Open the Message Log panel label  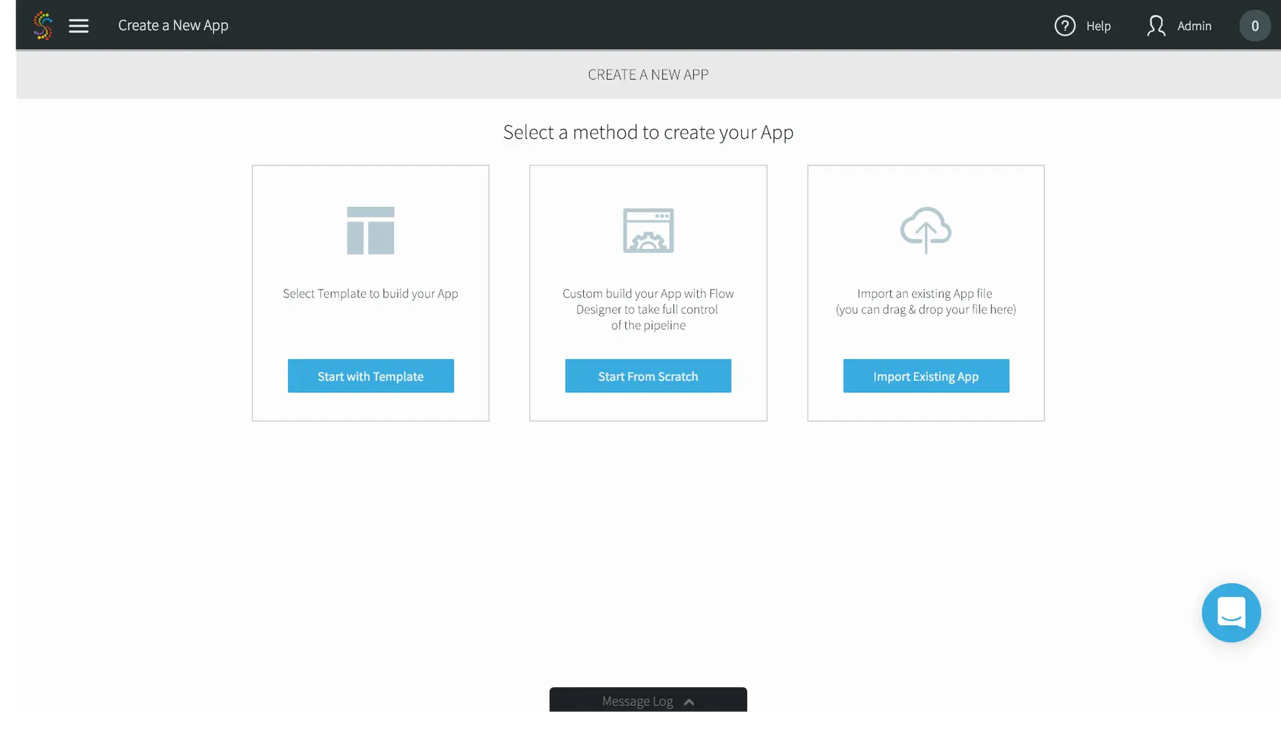pos(637,701)
